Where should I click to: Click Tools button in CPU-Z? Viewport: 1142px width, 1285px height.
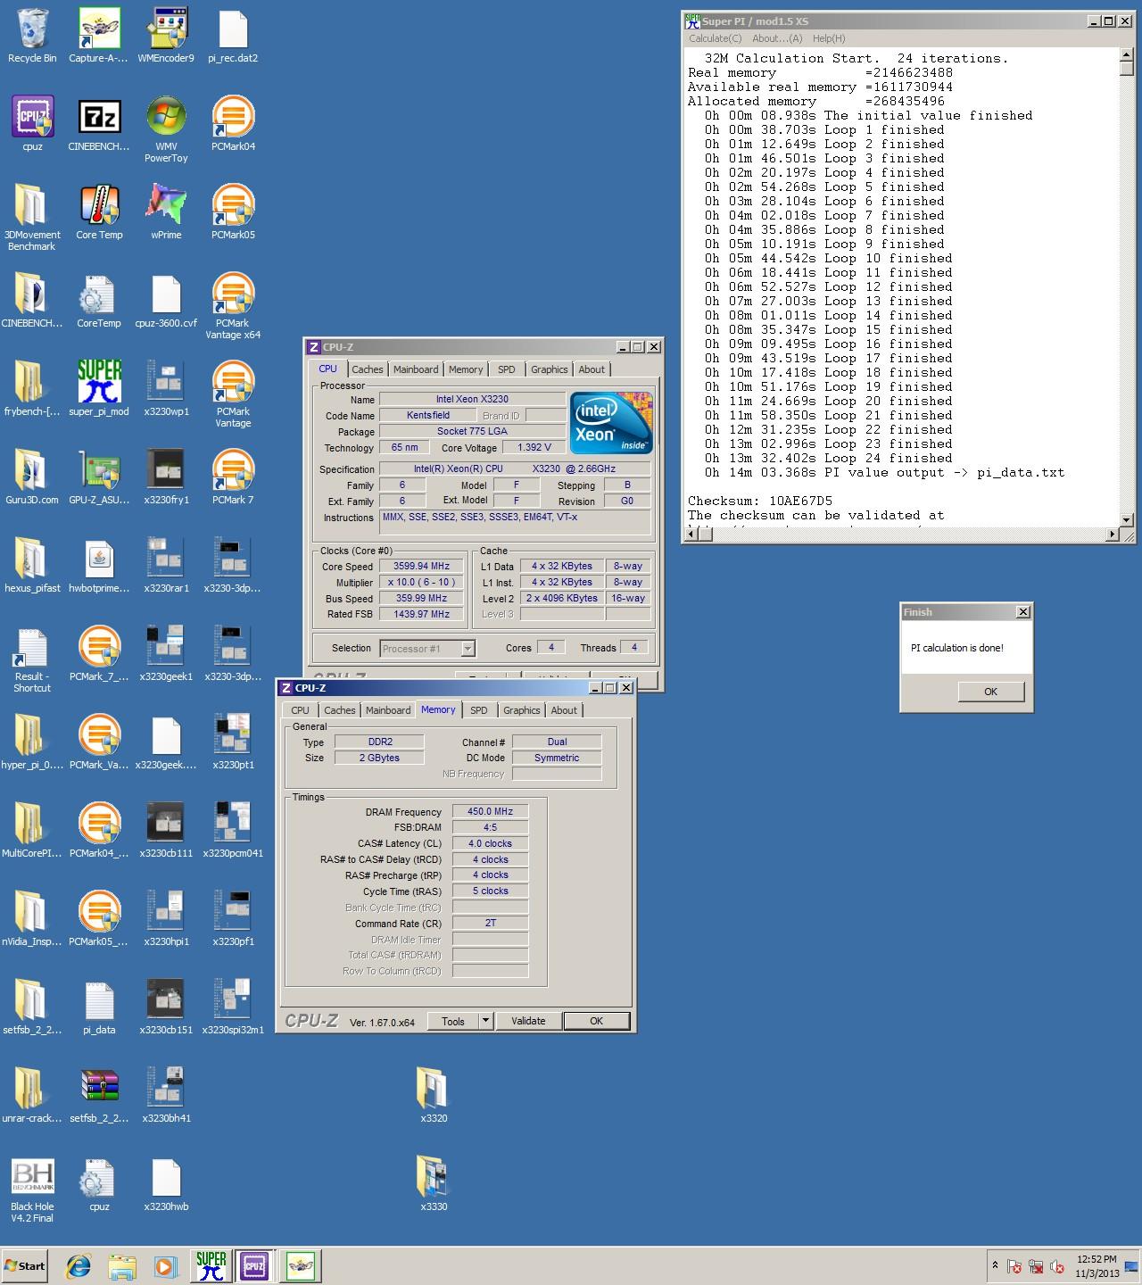(x=453, y=1021)
